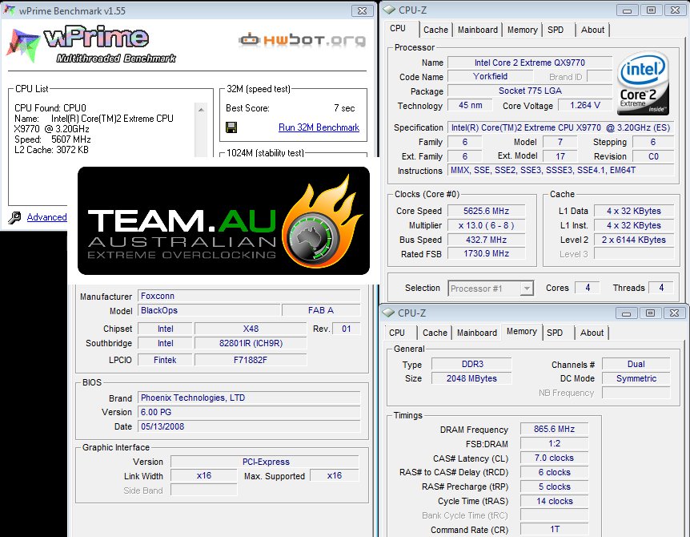Click the Command Rate 1T value
Viewport: 690px width, 537px height.
[x=554, y=529]
